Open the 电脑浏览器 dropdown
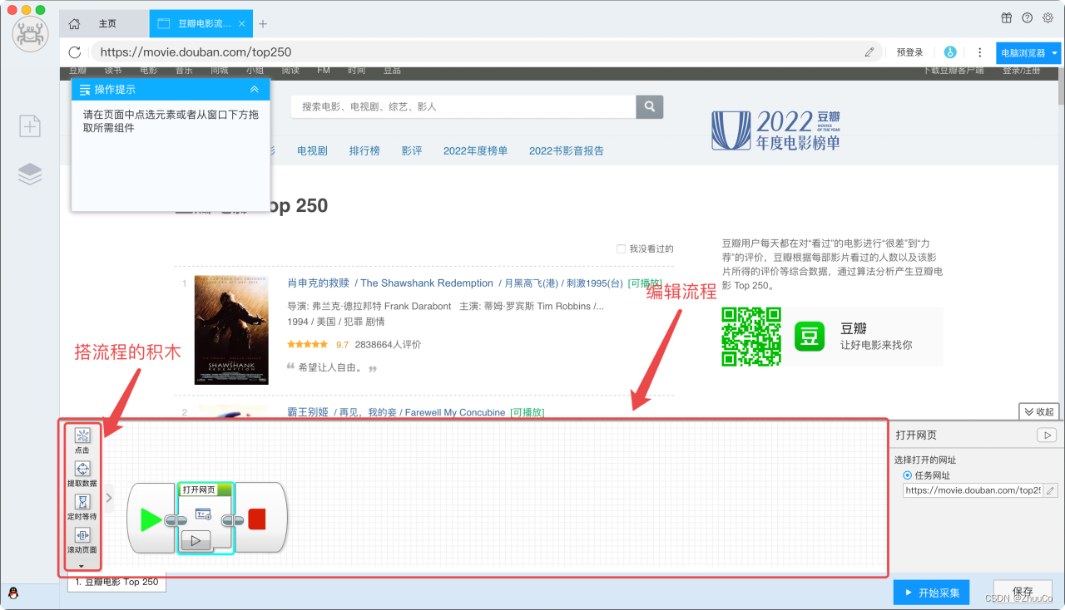The width and height of the screenshot is (1065, 610). (1028, 52)
